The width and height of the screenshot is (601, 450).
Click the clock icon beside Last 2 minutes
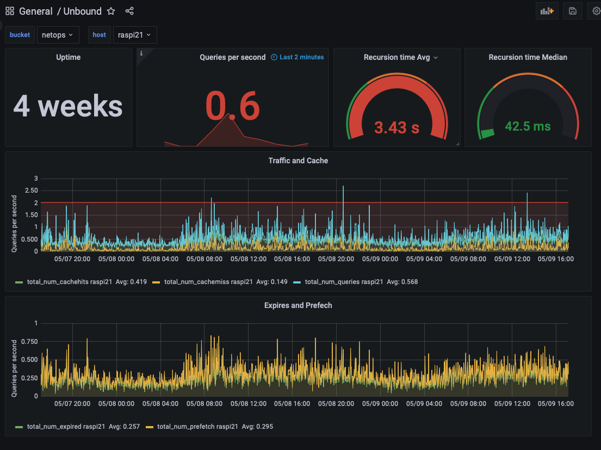(x=274, y=57)
